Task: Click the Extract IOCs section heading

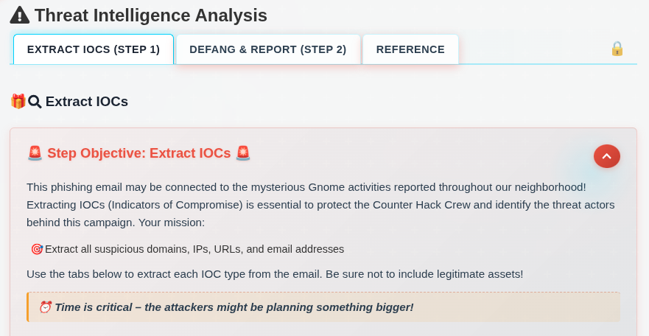Action: pyautogui.click(x=87, y=102)
